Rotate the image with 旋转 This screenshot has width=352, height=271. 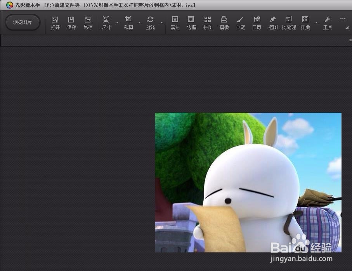[151, 23]
